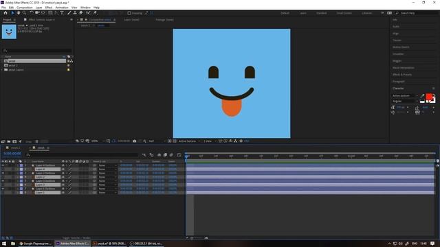Go to the Home screen icon

pos(5,13)
